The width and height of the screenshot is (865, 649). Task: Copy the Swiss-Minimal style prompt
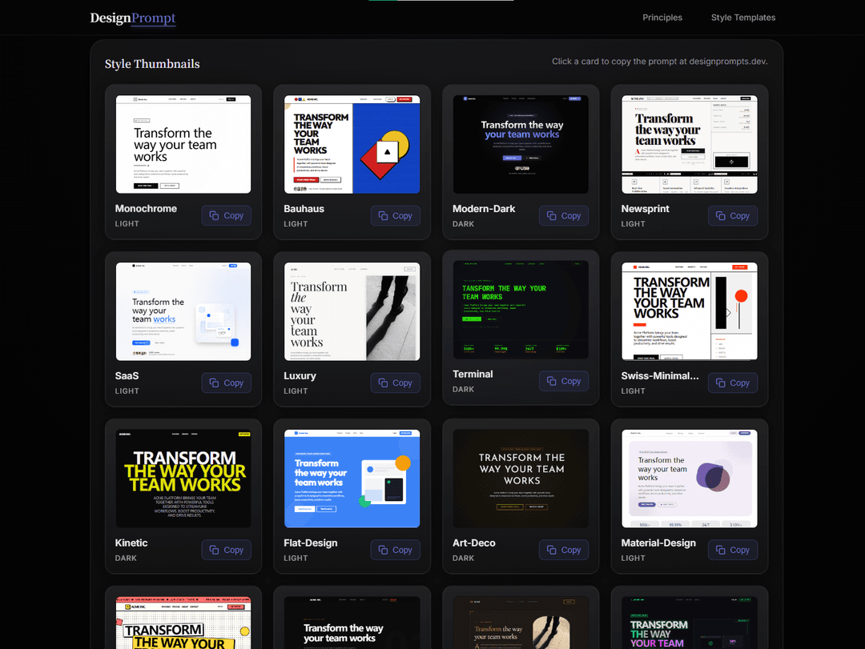[x=733, y=383]
